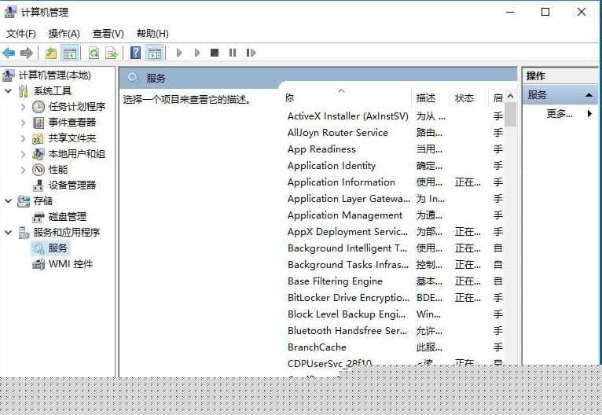Click the 性能 gauge icon
Viewport: 602px width, 415px height.
click(39, 170)
